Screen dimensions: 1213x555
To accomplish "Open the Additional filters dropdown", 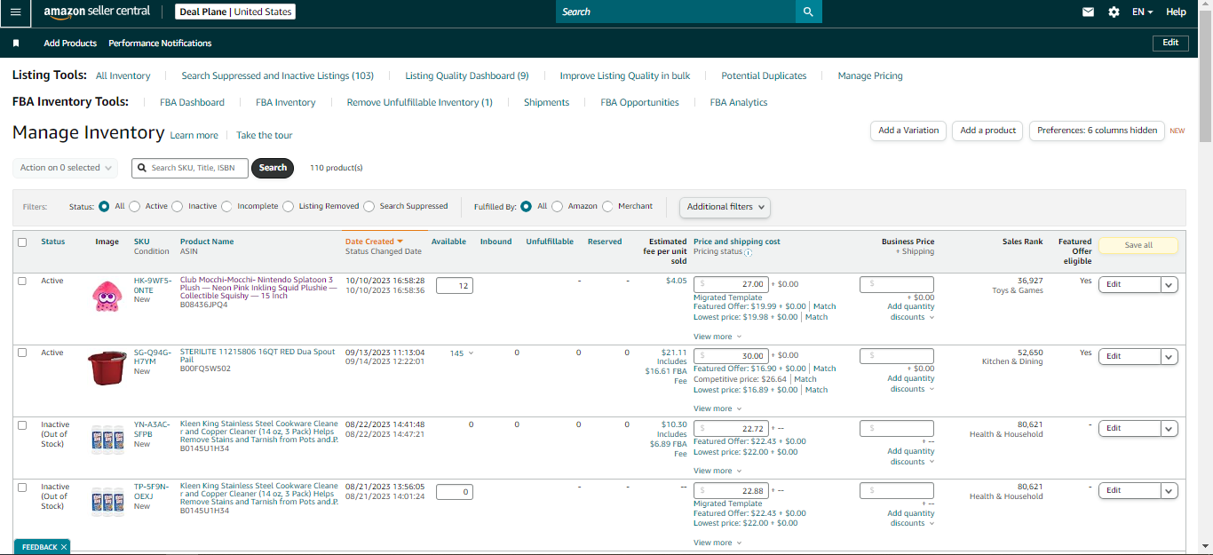I will click(725, 207).
